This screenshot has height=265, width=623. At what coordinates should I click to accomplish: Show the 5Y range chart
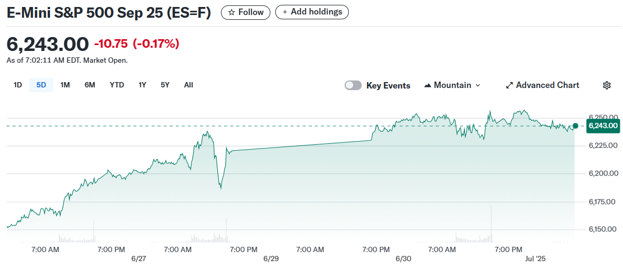[x=165, y=85]
